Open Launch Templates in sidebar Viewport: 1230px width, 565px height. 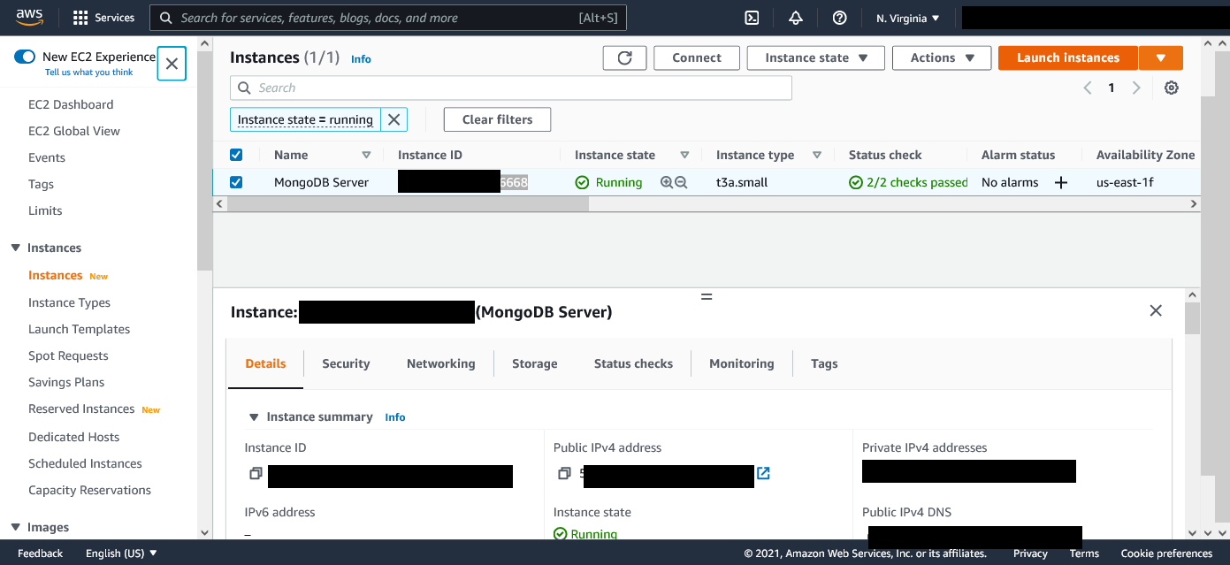coord(79,329)
